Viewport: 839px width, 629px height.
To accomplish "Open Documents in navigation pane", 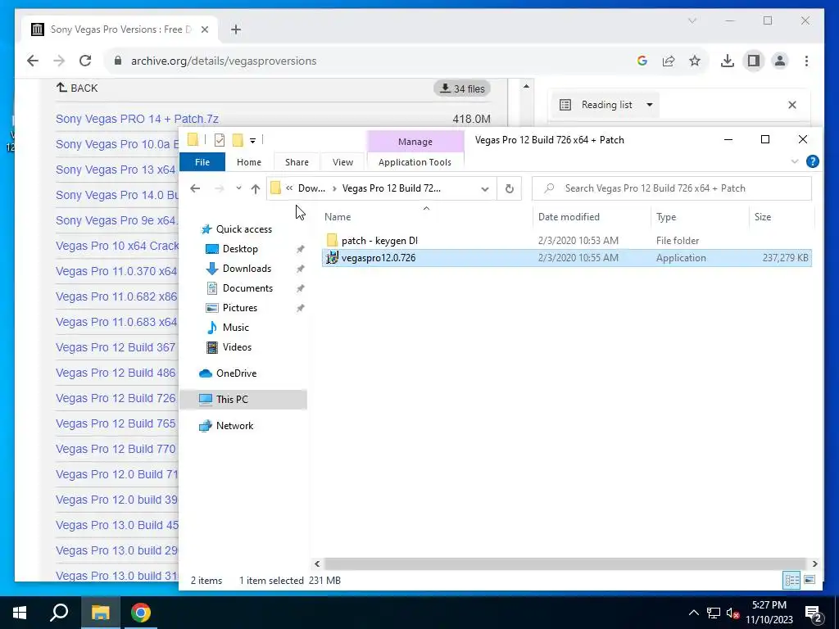I will tap(247, 288).
